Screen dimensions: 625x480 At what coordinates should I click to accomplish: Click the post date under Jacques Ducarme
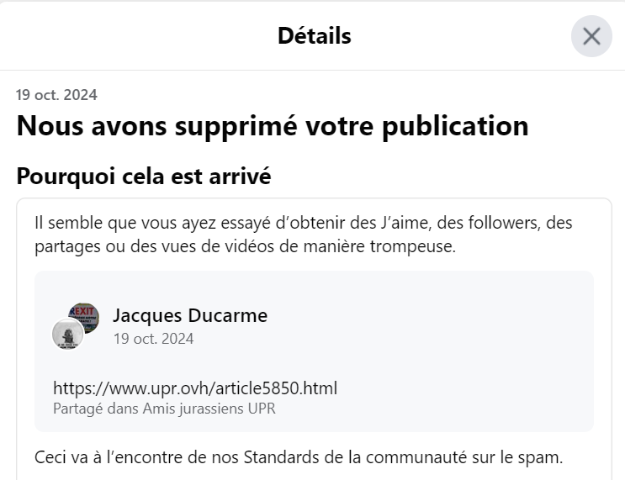pos(153,339)
